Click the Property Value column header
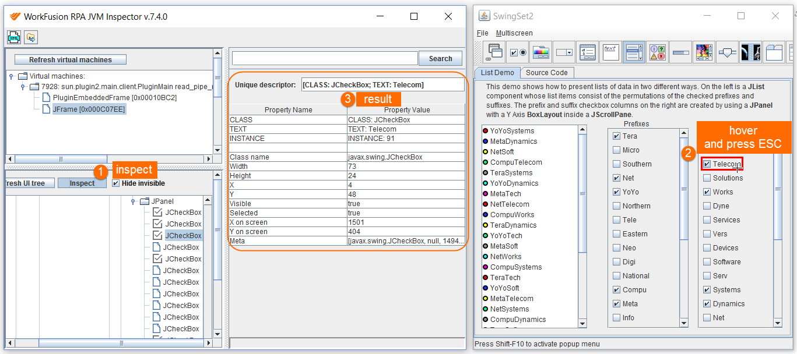 point(406,109)
